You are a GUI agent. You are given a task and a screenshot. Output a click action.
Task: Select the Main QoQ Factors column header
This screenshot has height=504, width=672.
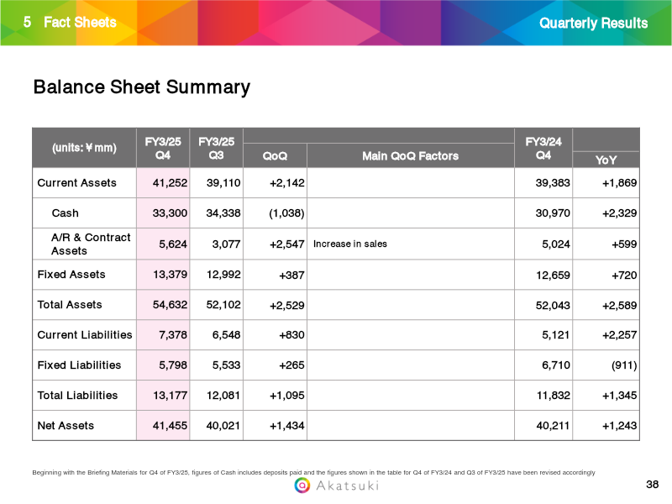click(x=410, y=155)
